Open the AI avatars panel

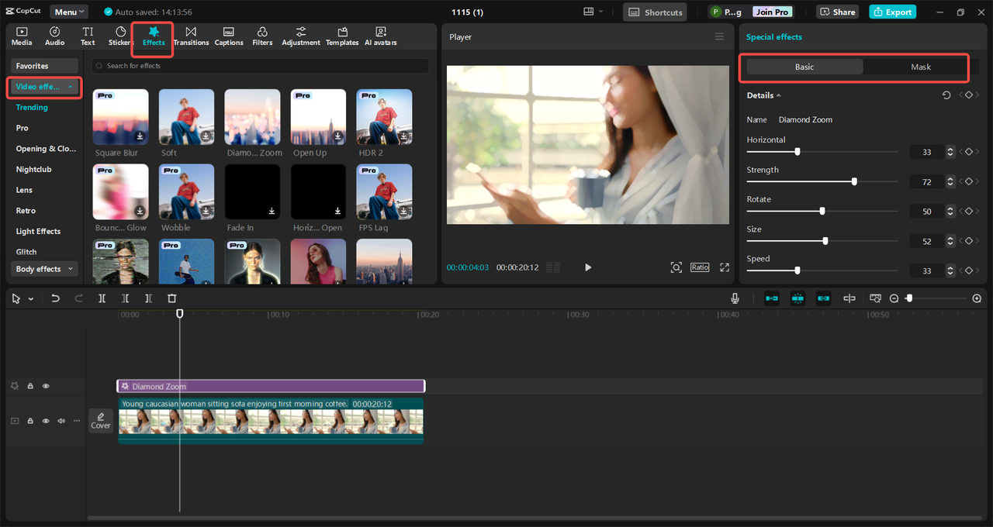coord(381,36)
